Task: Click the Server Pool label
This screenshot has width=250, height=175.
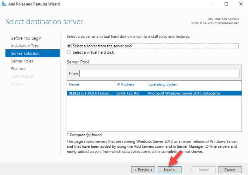Action: pos(78,62)
